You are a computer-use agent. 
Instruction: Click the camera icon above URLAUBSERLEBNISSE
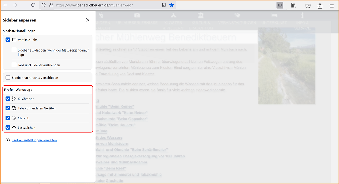(x=137, y=15)
